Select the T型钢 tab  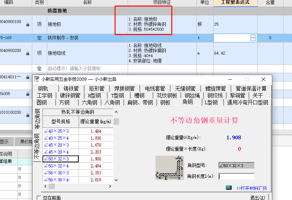pyautogui.click(x=117, y=96)
